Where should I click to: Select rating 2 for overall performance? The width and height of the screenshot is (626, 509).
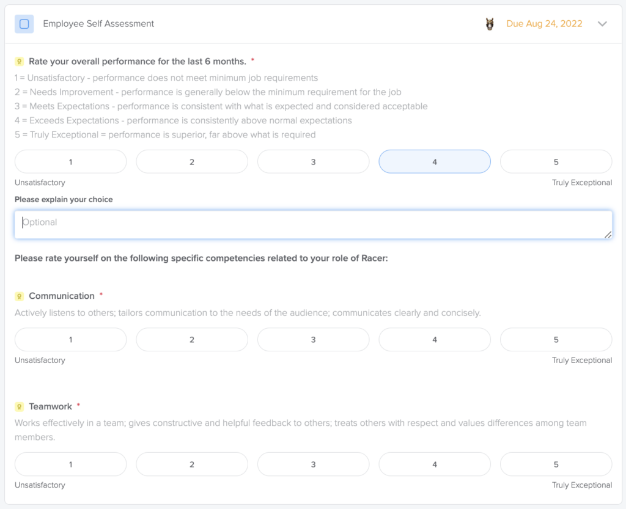191,161
